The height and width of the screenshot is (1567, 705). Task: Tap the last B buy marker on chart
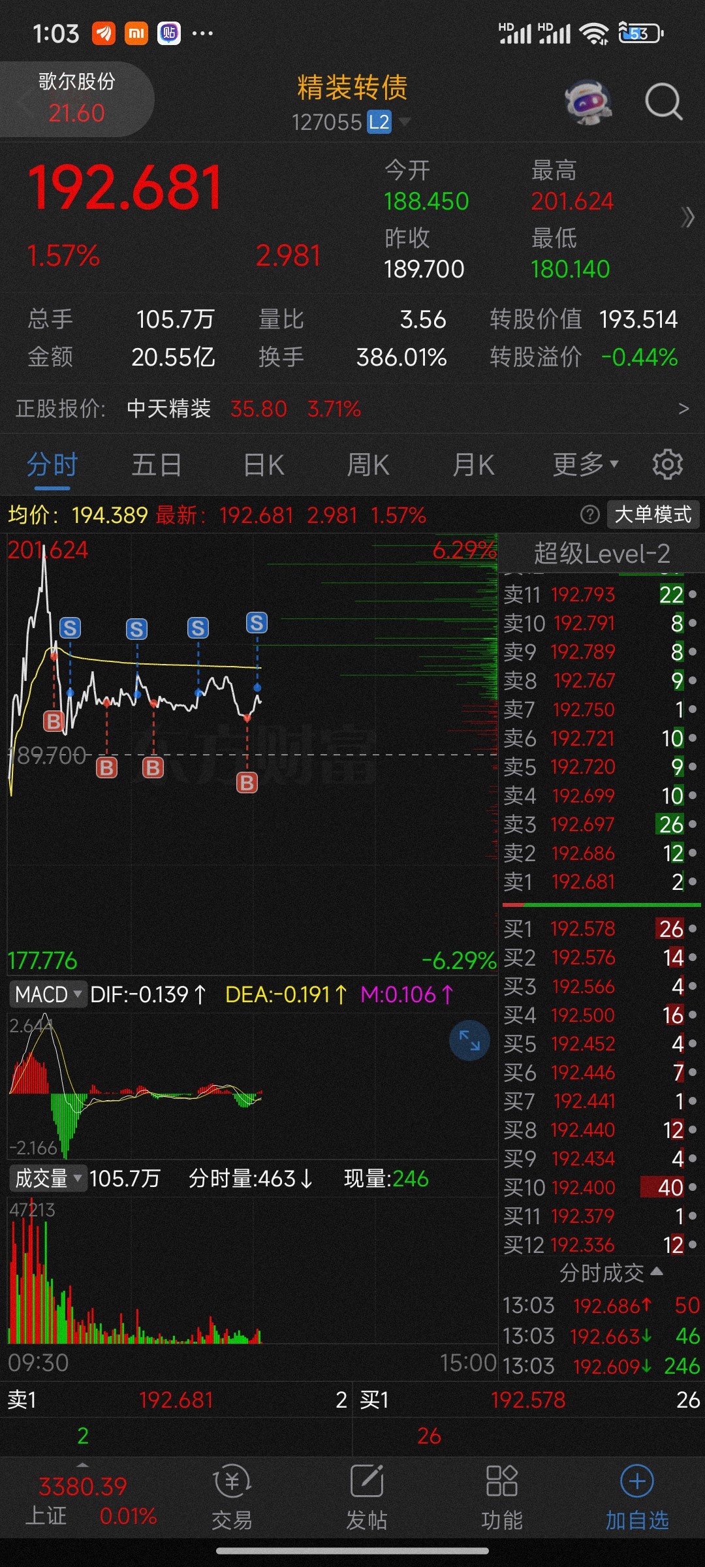(247, 782)
